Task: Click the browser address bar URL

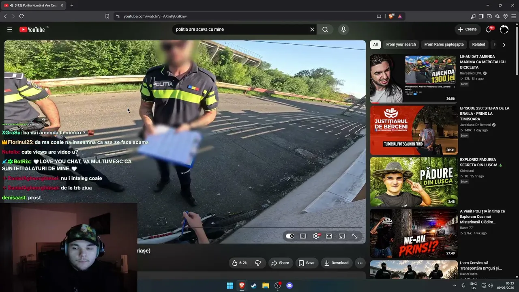Action: click(x=155, y=16)
